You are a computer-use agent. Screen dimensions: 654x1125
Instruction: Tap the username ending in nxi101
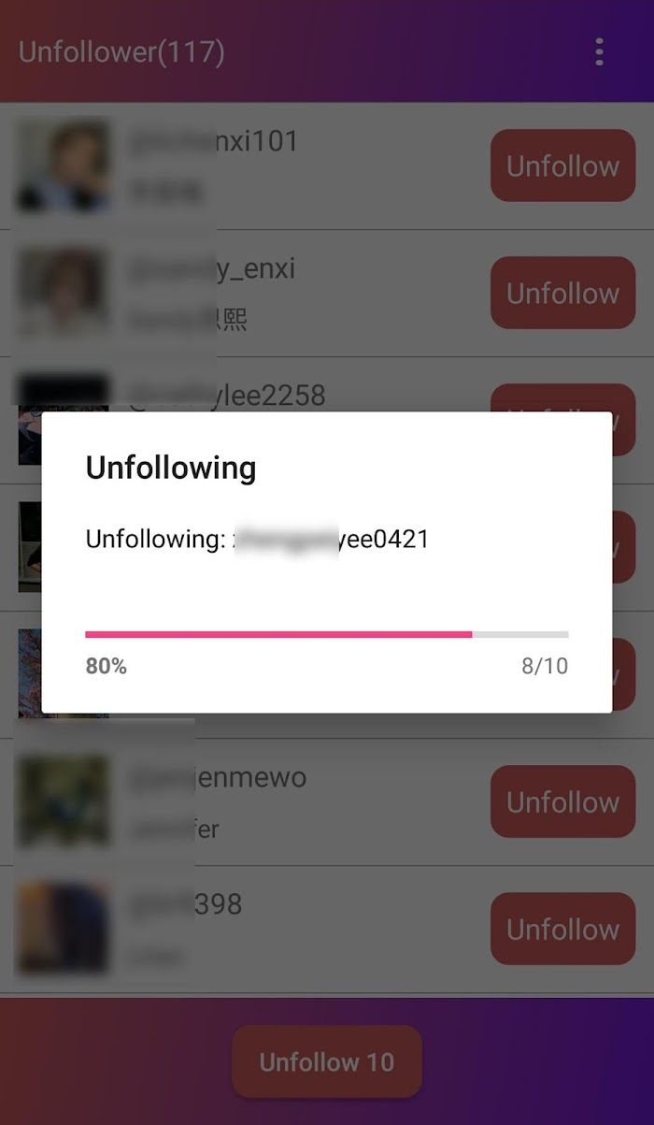(x=213, y=141)
